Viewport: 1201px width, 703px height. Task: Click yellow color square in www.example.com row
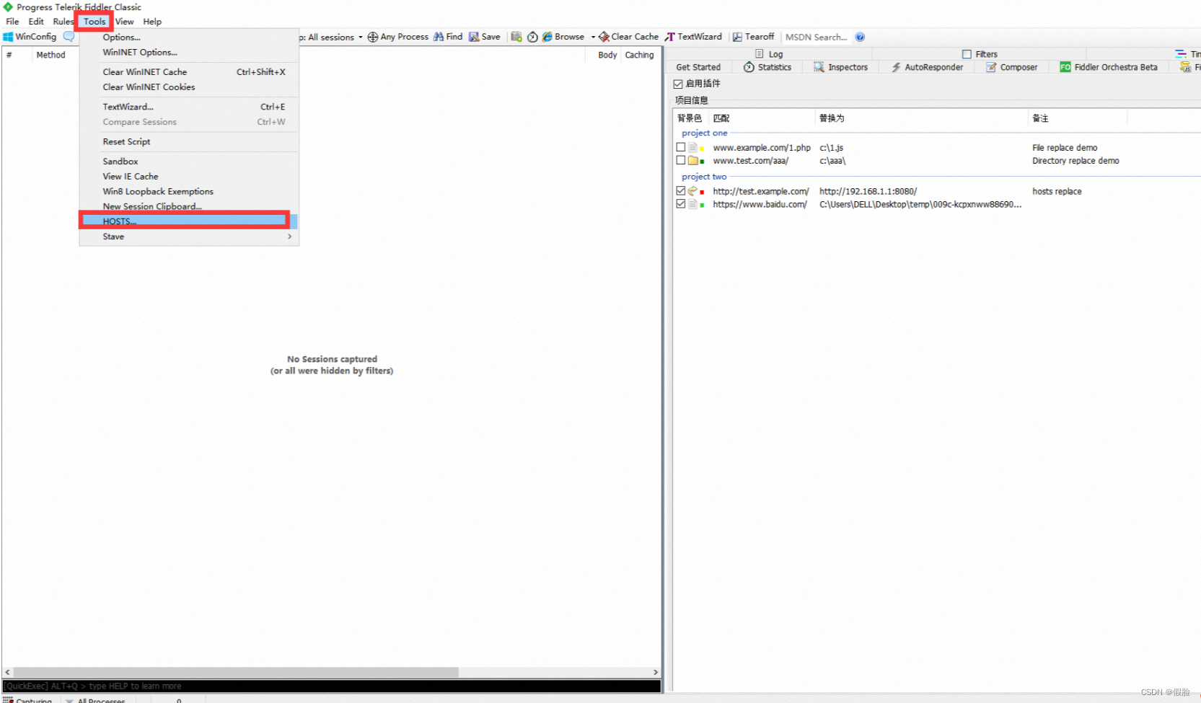pyautogui.click(x=702, y=149)
